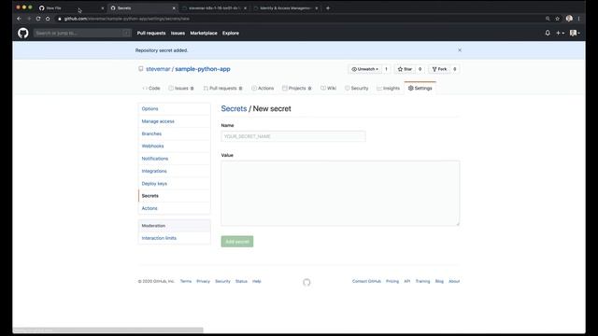598x336 pixels.
Task: Open footer Status link
Action: 241,281
